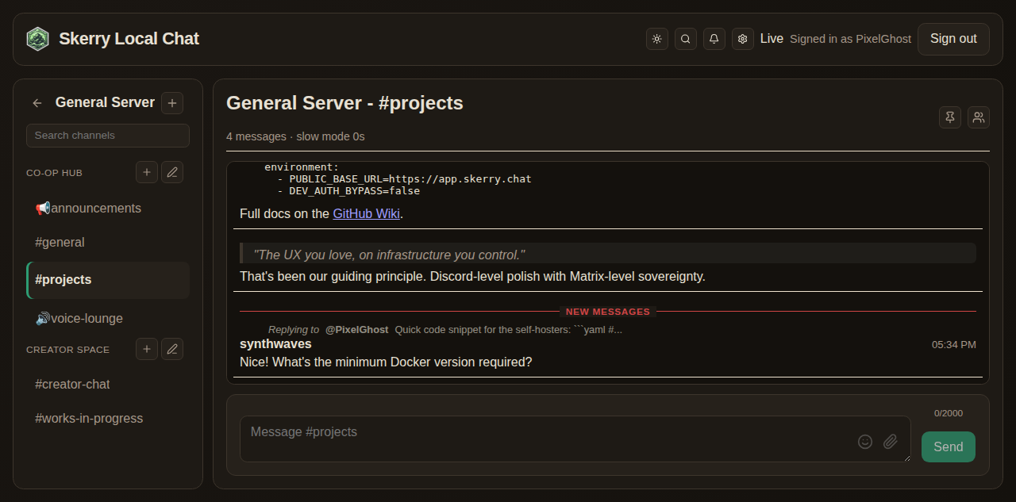Open the #creator-chat channel

tap(108, 384)
